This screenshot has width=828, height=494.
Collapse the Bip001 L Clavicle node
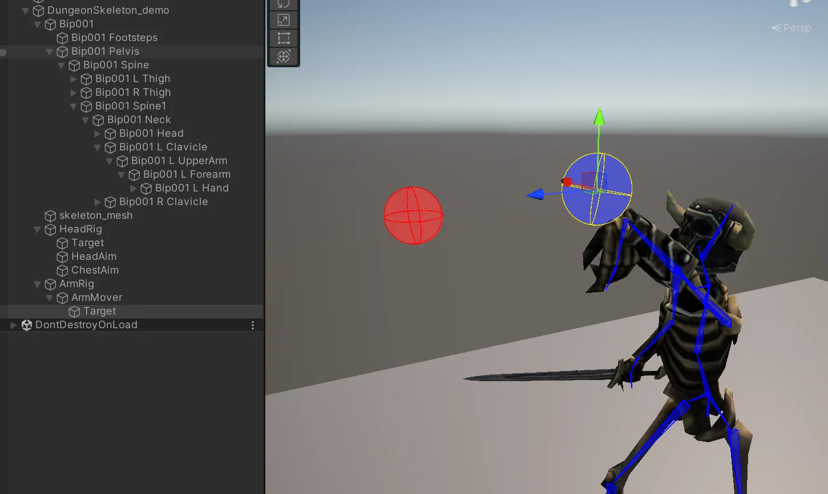[97, 147]
